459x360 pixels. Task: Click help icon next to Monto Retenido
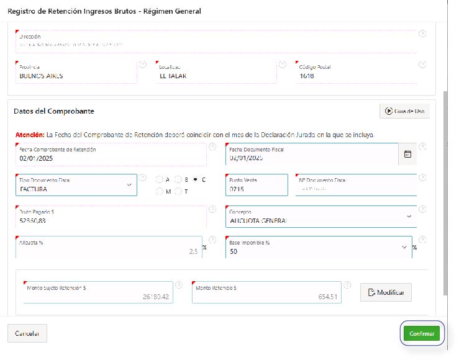347,285
